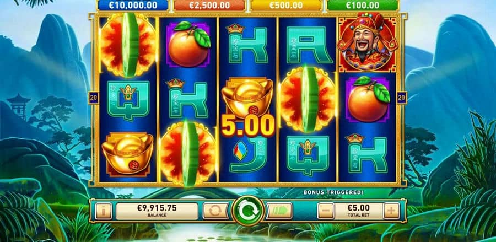This screenshot has width=496, height=242.
Task: Toggle the autoplay circular arrows button
Action: coord(215,211)
